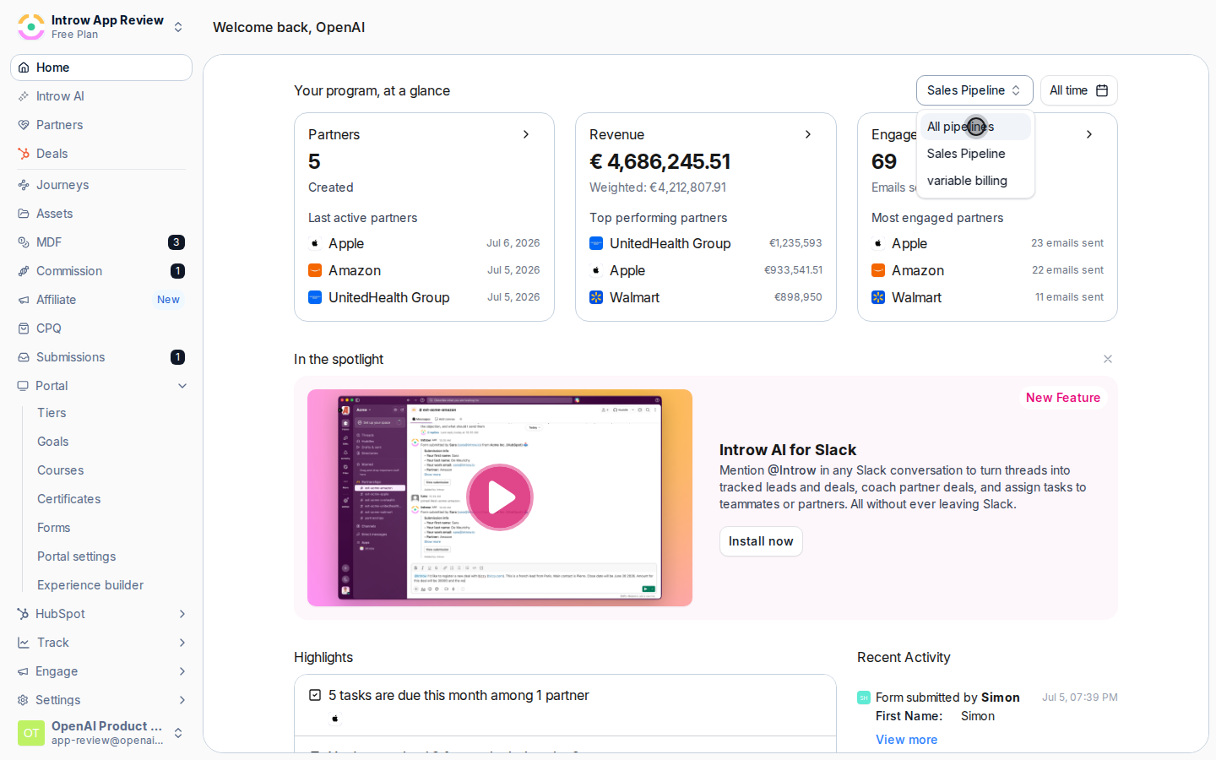Viewport: 1216px width, 760px height.
Task: Expand the Settings section chevron
Action: (x=182, y=700)
